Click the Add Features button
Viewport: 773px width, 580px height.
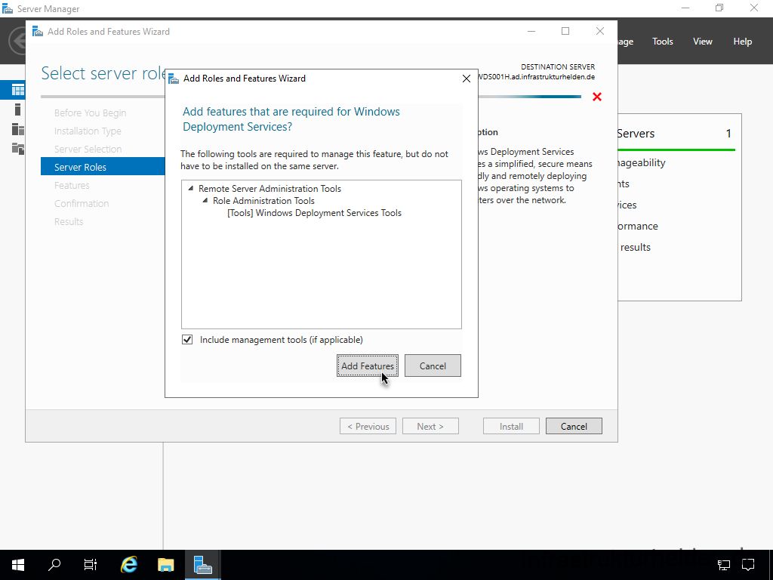pos(368,366)
